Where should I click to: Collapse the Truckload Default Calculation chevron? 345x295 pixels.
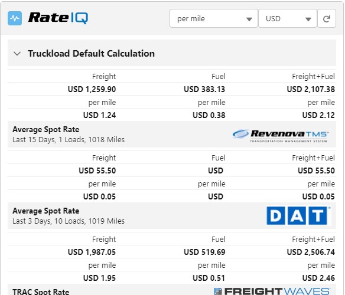17,54
